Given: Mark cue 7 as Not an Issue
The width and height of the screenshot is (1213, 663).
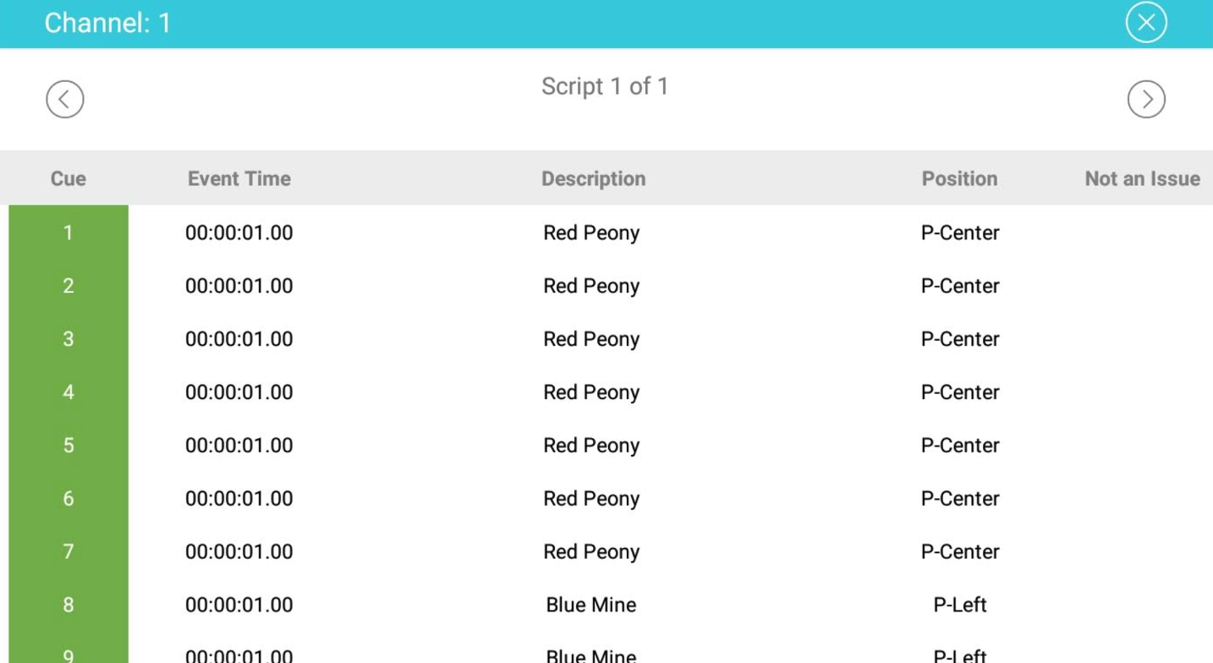Looking at the screenshot, I should coord(1142,551).
